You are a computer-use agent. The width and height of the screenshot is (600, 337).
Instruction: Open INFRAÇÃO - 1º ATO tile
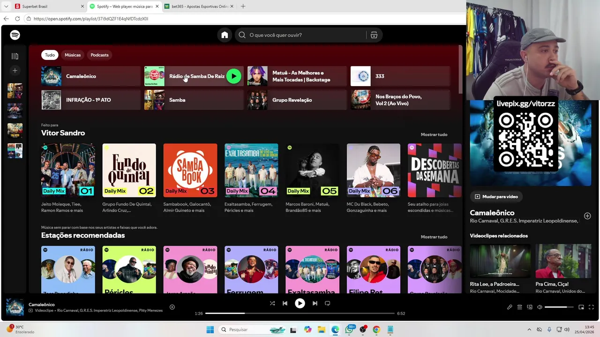pyautogui.click(x=91, y=100)
